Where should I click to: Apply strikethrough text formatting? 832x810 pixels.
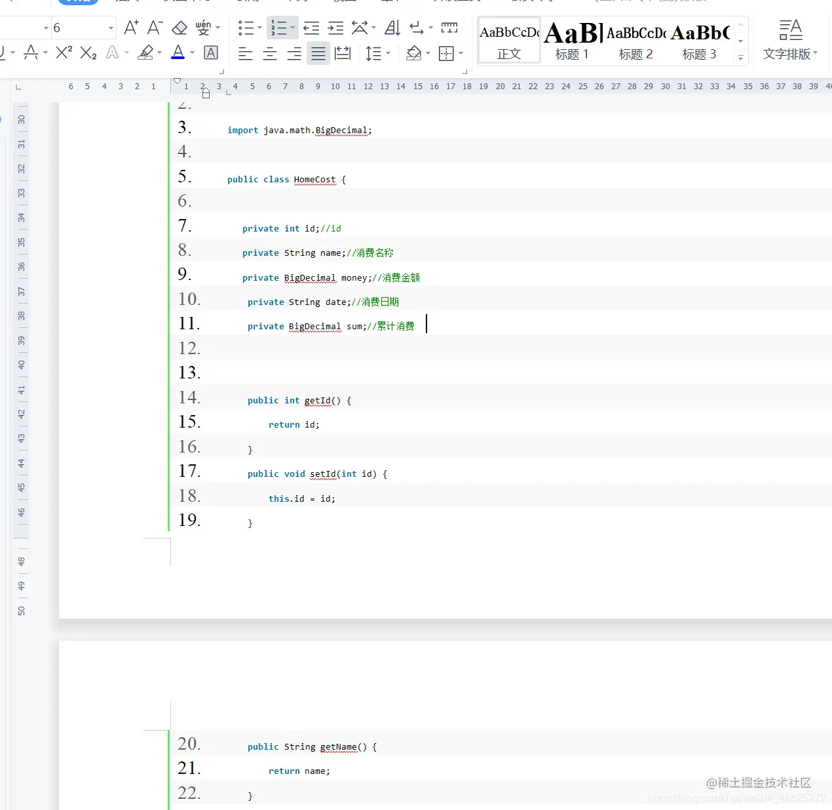(x=31, y=52)
